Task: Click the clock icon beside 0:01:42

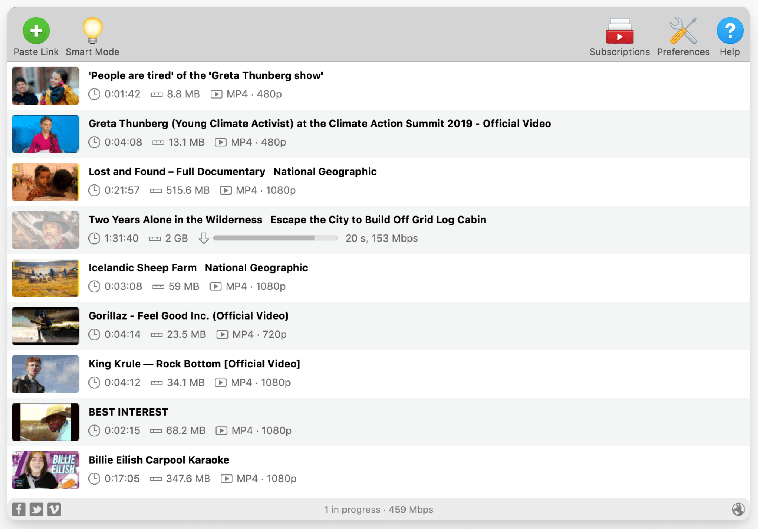Action: [x=94, y=94]
